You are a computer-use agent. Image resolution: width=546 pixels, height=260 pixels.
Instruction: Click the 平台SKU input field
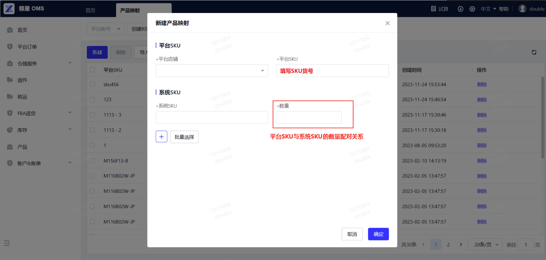click(332, 70)
